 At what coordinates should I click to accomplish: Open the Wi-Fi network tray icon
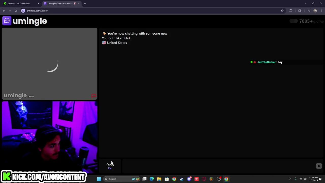point(301,179)
